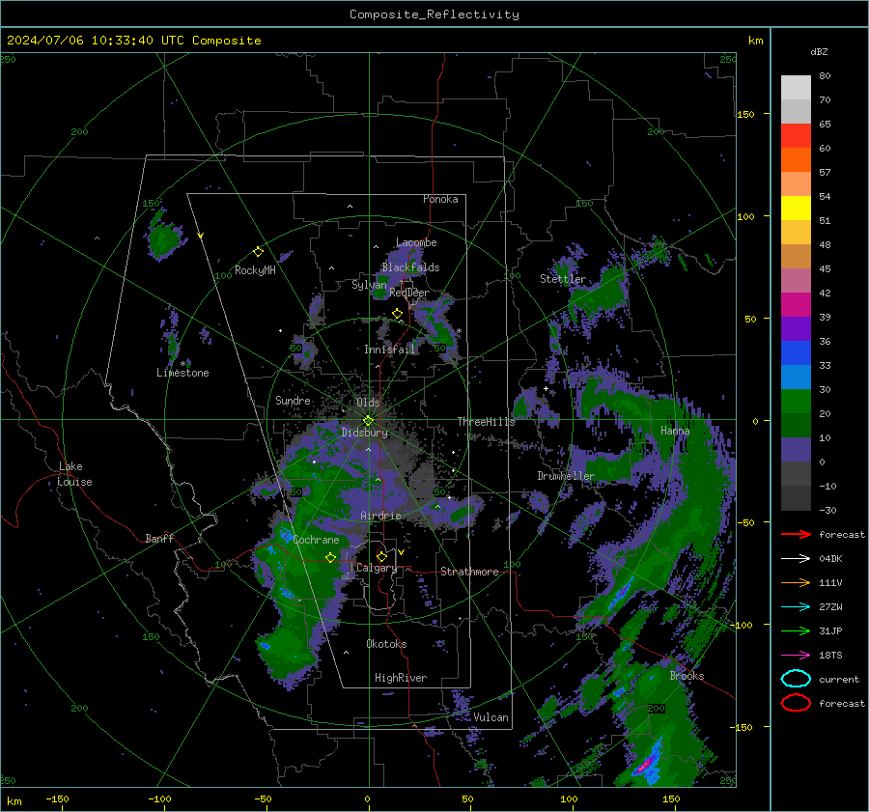Click the Calgary city label
Viewport: 869px width, 812px height.
[377, 568]
